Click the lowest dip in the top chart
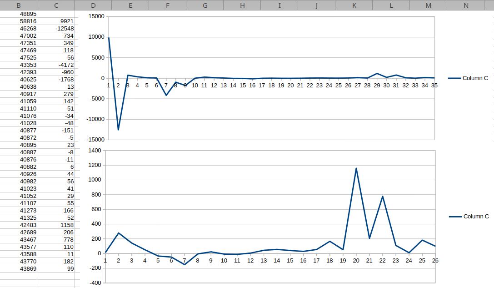Viewport: 494px width, 288px height. [x=118, y=130]
